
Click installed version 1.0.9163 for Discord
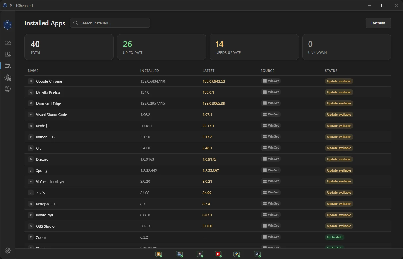[x=147, y=159]
